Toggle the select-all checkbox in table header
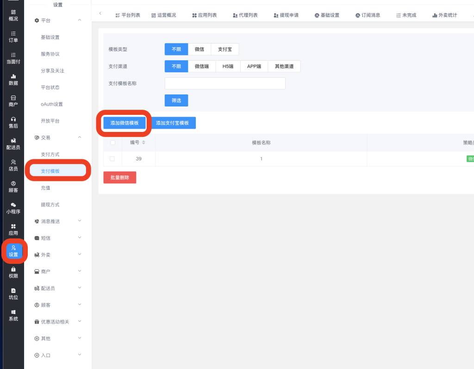 point(112,143)
